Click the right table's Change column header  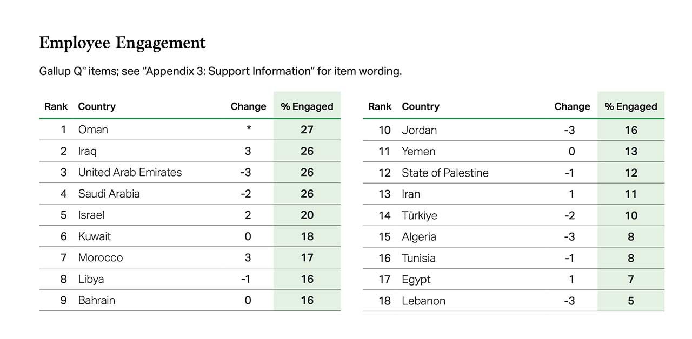(x=572, y=106)
